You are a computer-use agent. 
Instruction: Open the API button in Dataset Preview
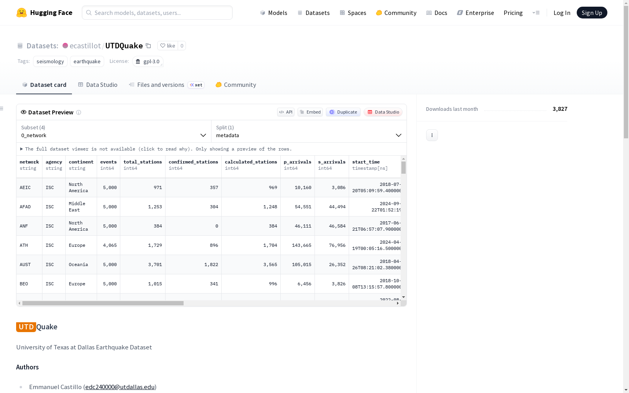pos(286,112)
